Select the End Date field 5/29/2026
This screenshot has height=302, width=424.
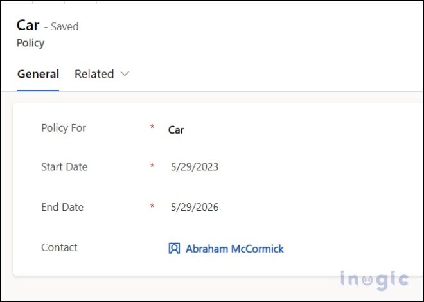coord(195,207)
